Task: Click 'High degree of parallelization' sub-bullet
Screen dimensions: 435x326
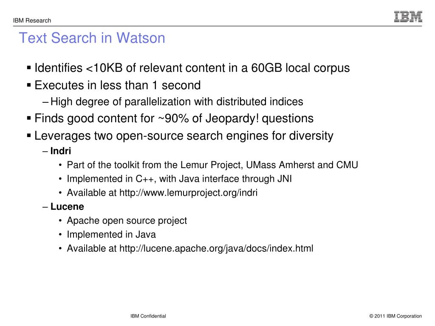Action: click(177, 102)
